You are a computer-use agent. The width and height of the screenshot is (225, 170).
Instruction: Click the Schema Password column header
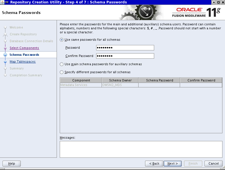[x=159, y=80]
